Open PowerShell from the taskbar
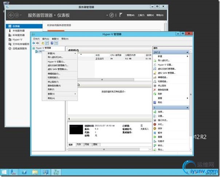 pos(24,172)
